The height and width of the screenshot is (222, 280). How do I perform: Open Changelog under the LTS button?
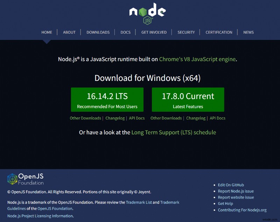click(115, 118)
